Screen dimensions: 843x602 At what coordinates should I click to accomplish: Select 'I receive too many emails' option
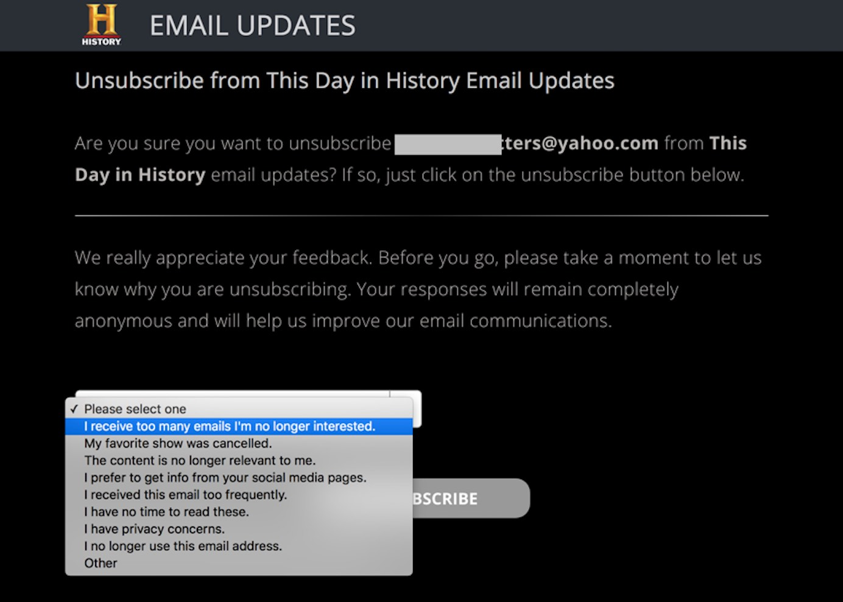[230, 426]
